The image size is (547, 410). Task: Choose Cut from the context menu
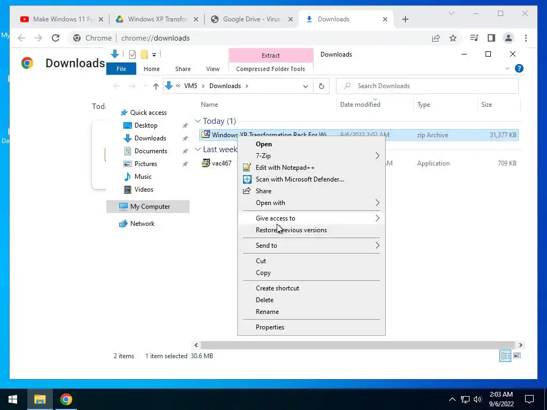[311, 261]
